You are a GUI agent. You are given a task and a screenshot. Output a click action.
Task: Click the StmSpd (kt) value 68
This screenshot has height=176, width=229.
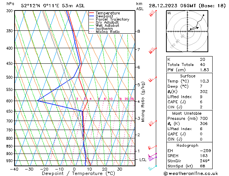[202, 166]
